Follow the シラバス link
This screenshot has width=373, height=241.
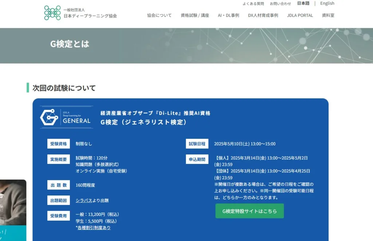83,200
